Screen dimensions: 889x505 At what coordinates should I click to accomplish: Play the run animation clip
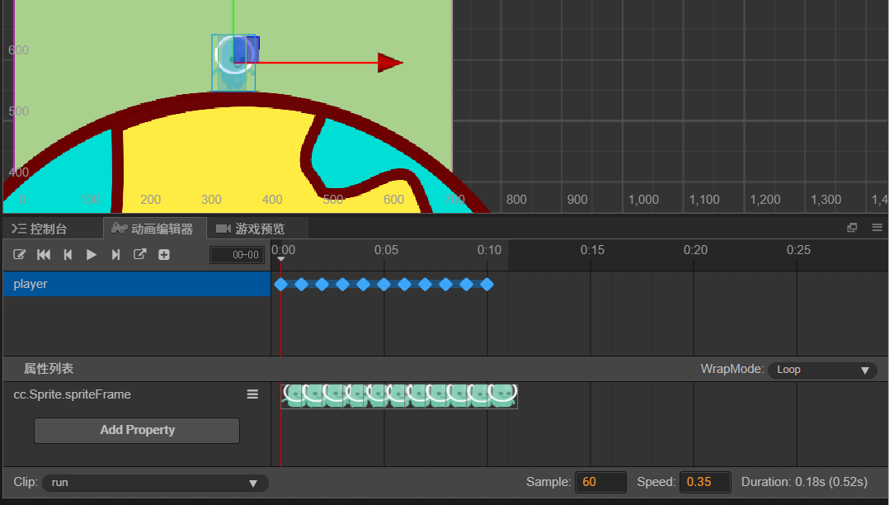tap(92, 255)
